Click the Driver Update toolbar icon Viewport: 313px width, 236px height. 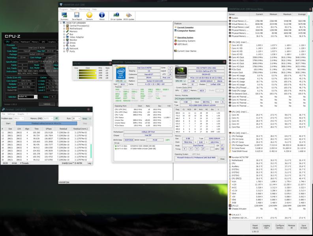116,16
